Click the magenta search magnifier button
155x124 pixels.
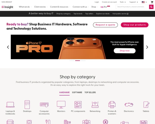tap(151, 7)
